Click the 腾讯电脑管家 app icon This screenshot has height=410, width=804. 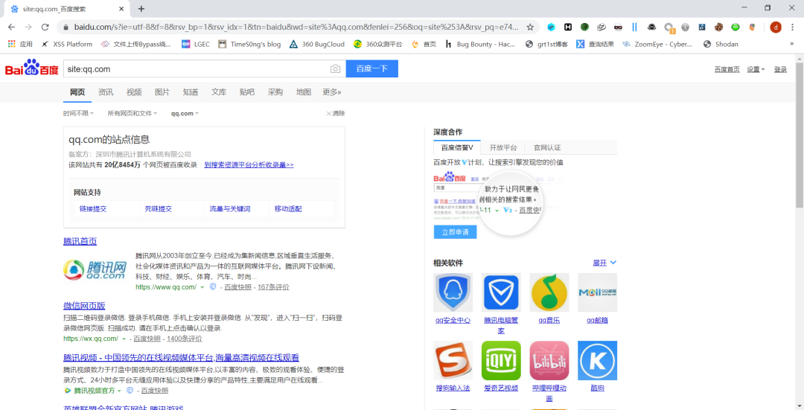[x=501, y=292]
